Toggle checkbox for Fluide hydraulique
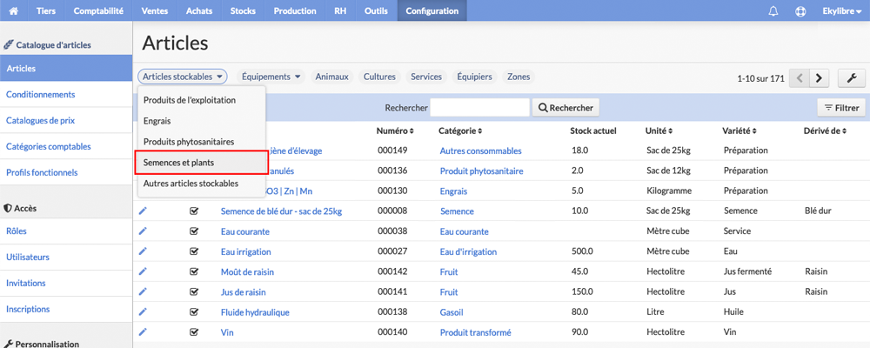This screenshot has height=348, width=870. pyautogui.click(x=194, y=312)
